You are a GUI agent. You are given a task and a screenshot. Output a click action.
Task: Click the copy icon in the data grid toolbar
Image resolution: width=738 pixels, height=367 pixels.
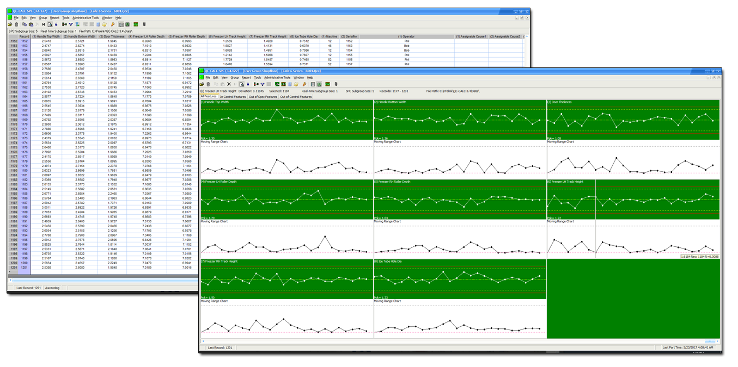point(25,24)
